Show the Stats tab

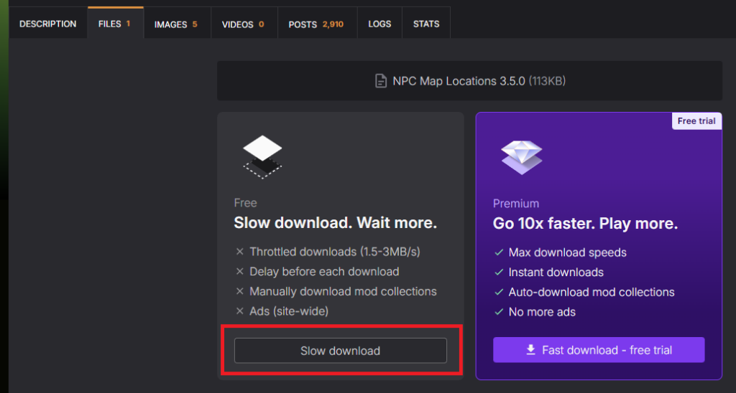pos(426,24)
